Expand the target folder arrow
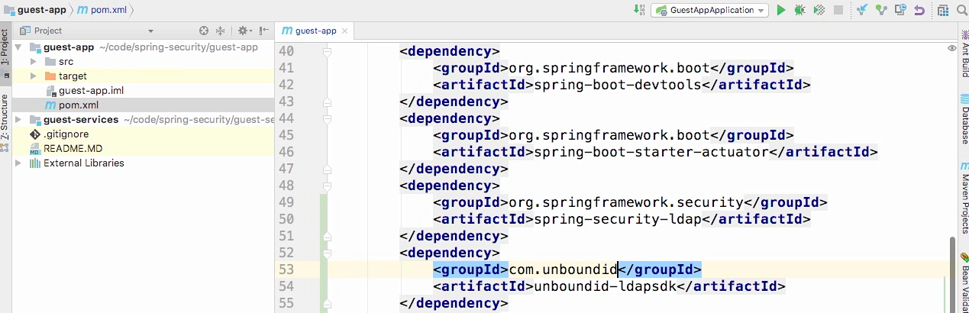This screenshot has width=969, height=313. point(34,76)
